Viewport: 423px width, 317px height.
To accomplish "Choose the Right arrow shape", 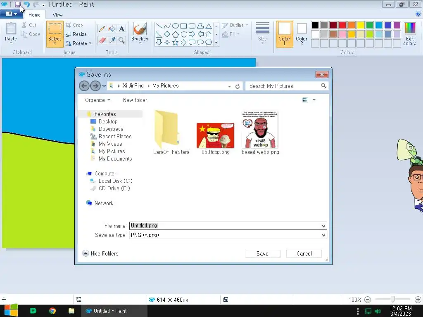I will tap(192, 34).
